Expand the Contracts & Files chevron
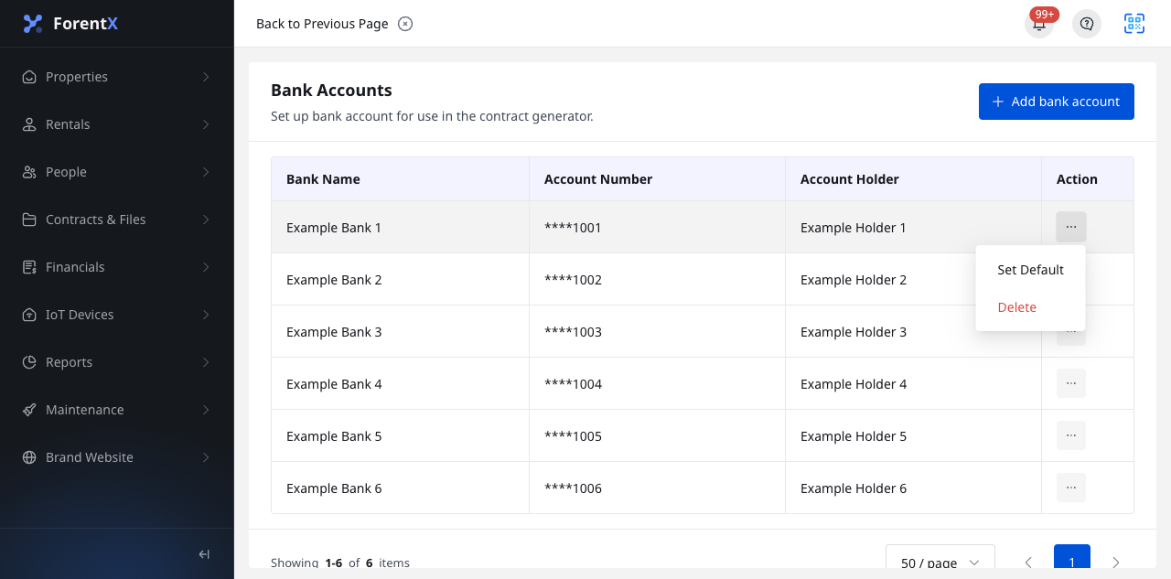This screenshot has width=1171, height=579. (206, 220)
